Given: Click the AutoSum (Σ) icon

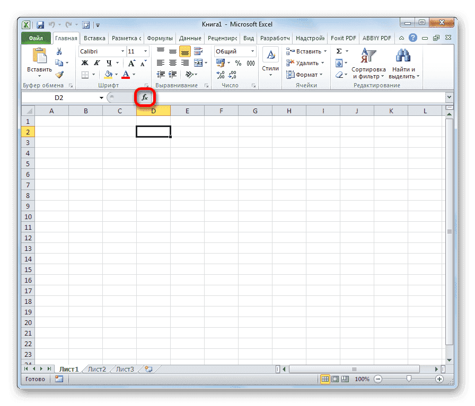Looking at the screenshot, I should coord(338,51).
